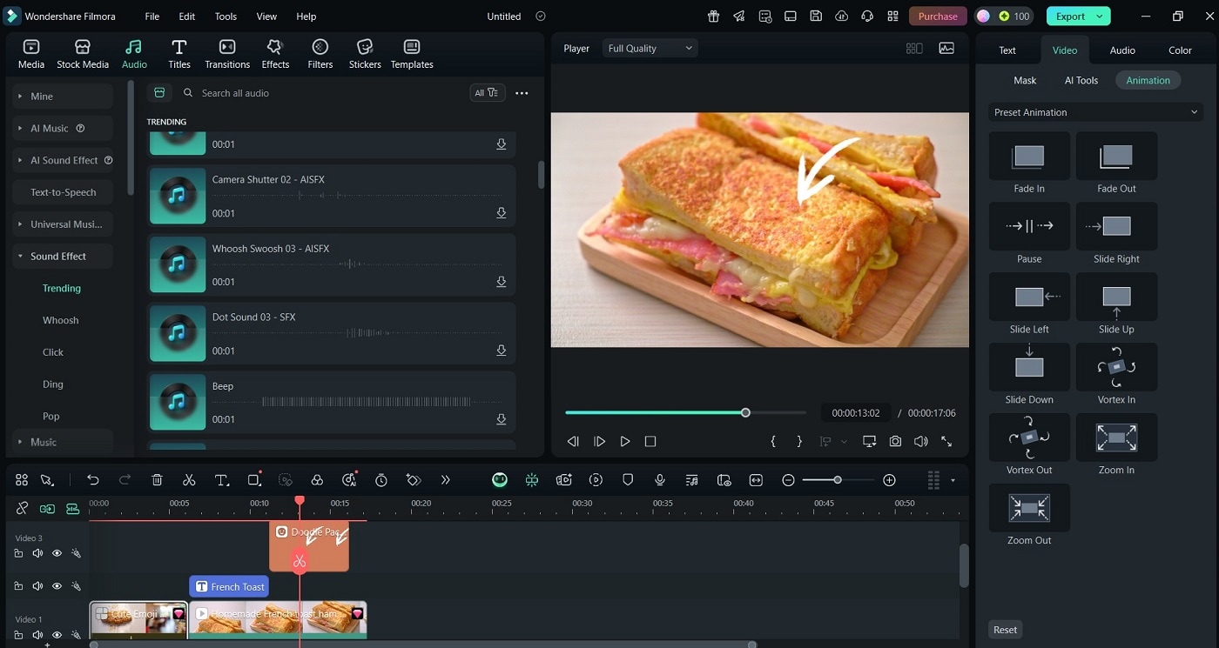Apply the Fade In animation preset
The height and width of the screenshot is (648, 1219).
(x=1029, y=164)
